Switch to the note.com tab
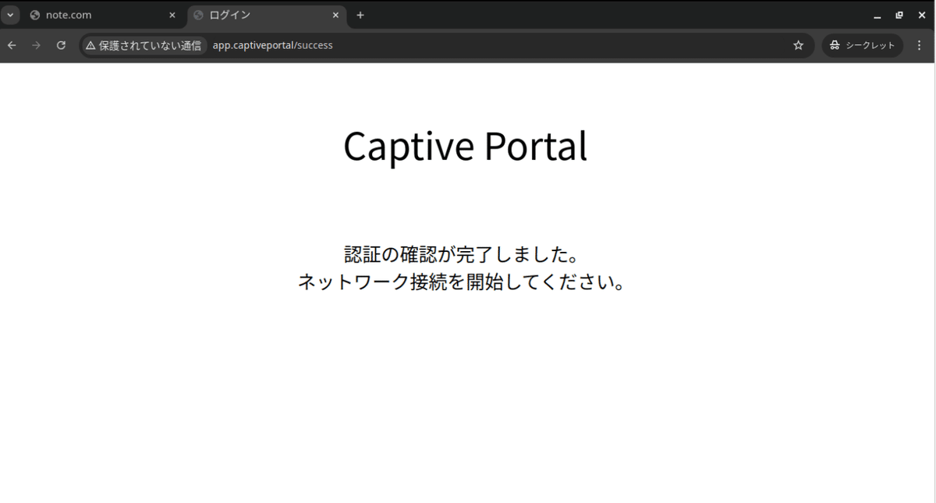Screen dimensions: 936x503 pyautogui.click(x=86, y=14)
